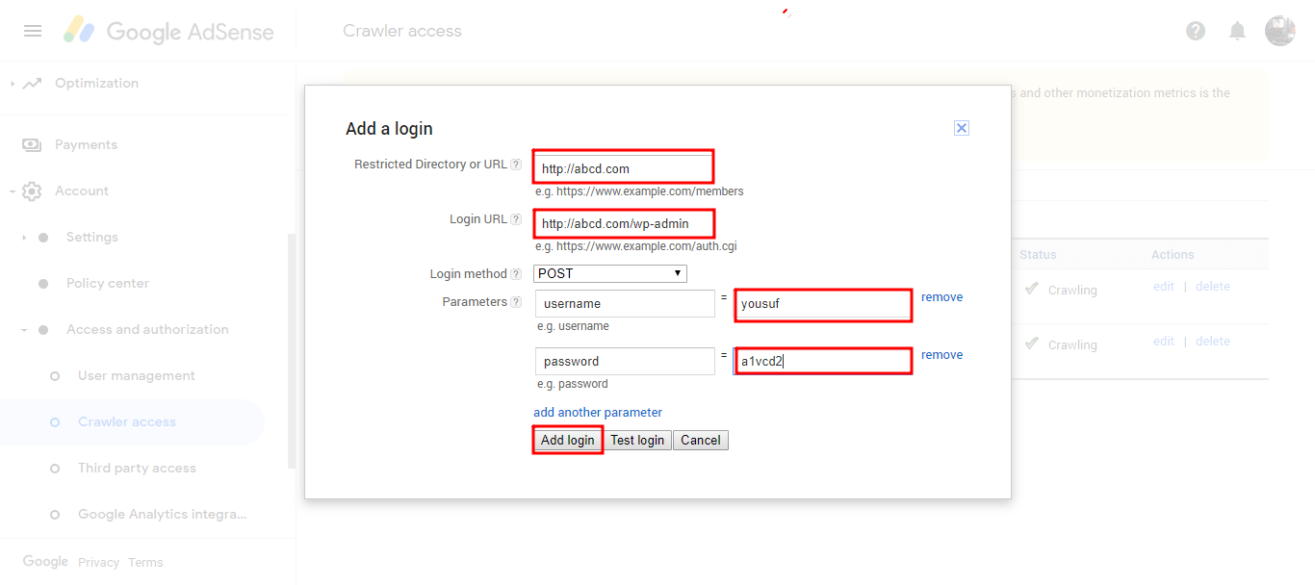
Task: Click the Payments wallet icon
Action: 33,145
